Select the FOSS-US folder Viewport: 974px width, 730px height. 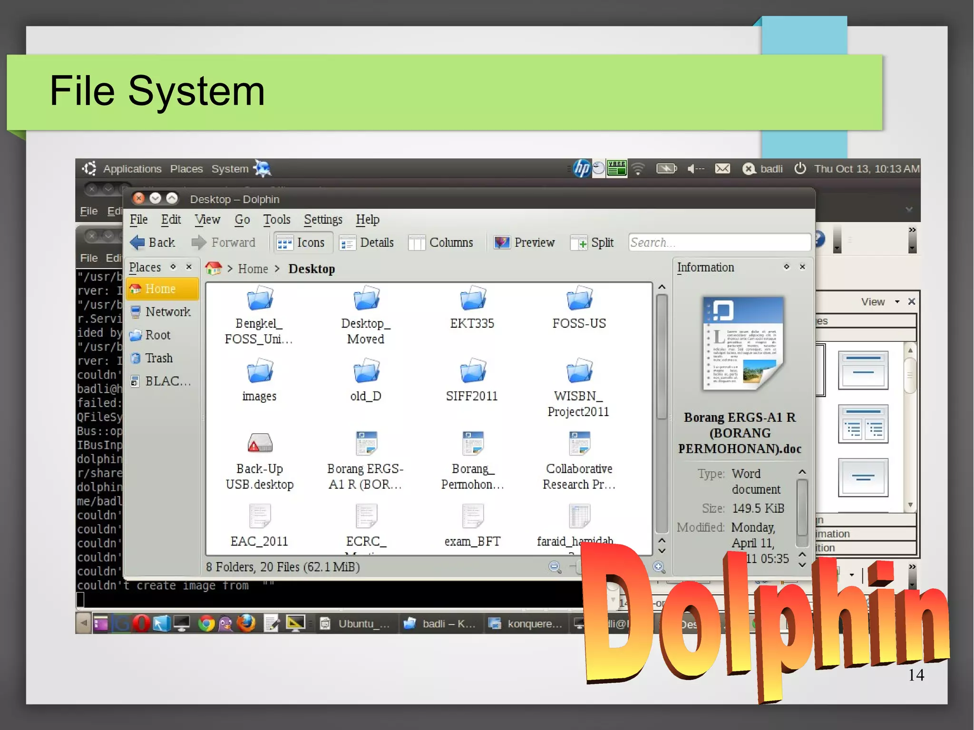(579, 307)
